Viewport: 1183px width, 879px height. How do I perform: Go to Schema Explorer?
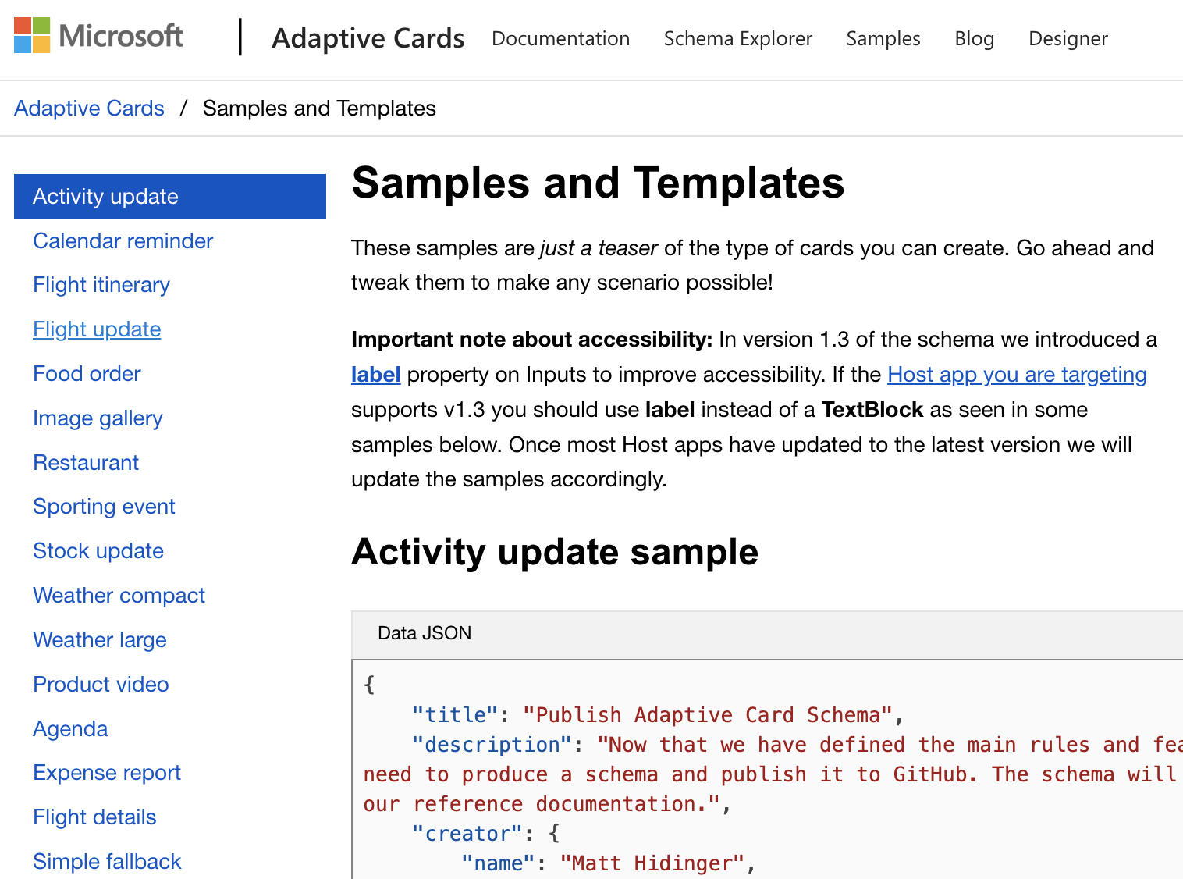pos(737,38)
